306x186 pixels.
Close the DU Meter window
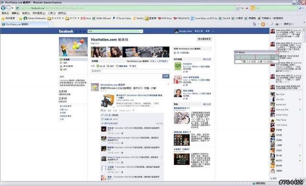click(277, 52)
